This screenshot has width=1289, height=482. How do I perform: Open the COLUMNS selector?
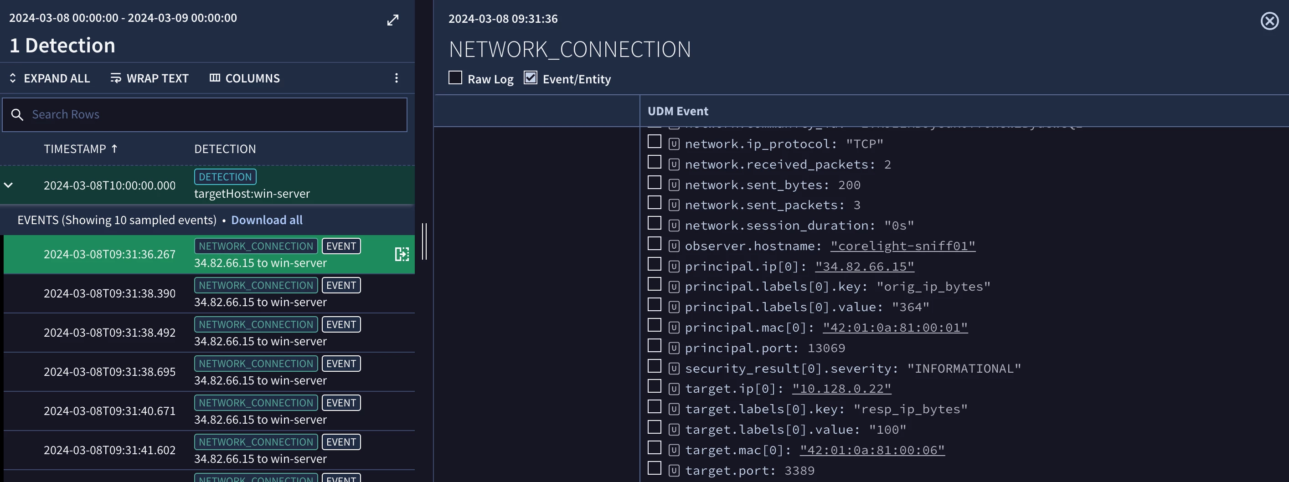click(x=245, y=78)
